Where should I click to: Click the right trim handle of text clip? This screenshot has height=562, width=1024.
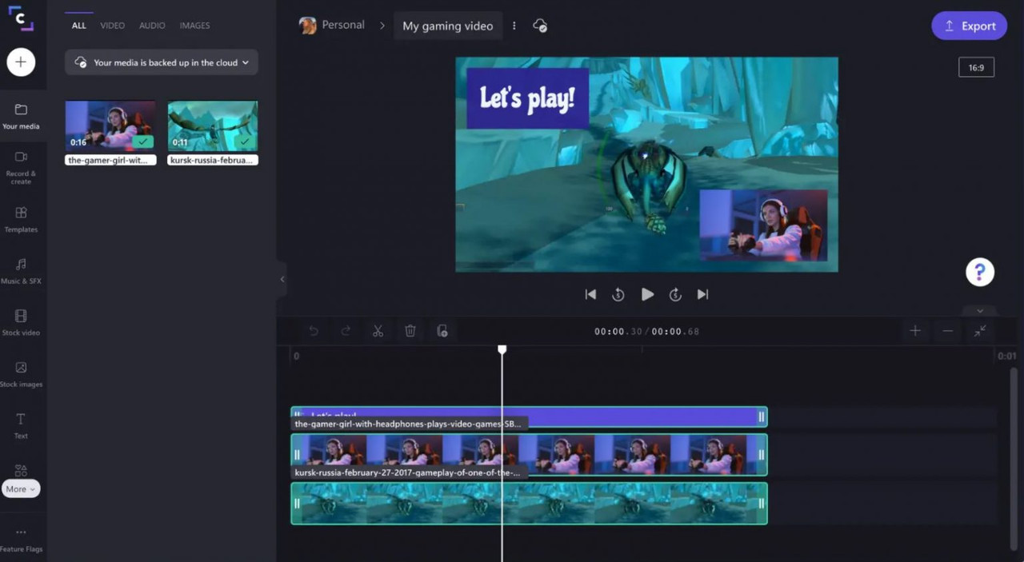tap(762, 417)
